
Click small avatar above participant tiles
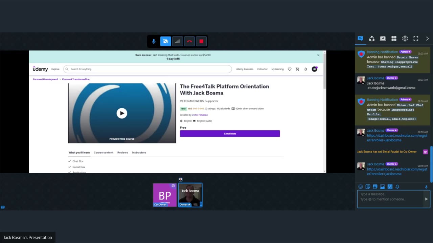point(181,180)
